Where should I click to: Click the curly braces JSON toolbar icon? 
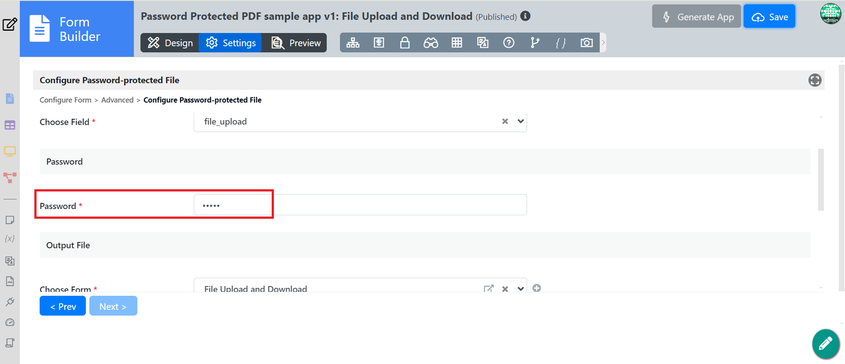tap(561, 43)
